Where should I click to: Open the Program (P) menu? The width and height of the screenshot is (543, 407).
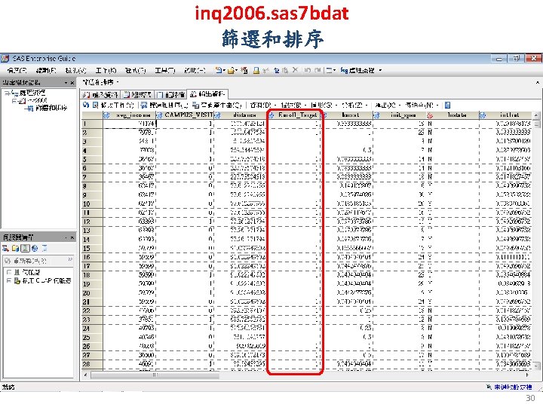(x=136, y=71)
